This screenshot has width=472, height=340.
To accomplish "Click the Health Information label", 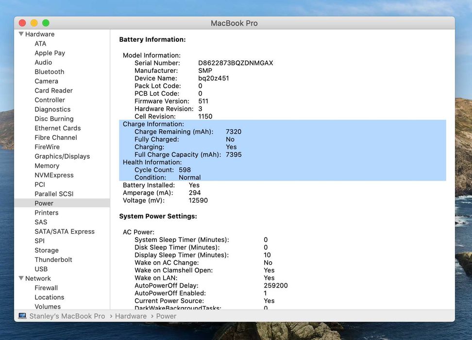I will point(152,162).
